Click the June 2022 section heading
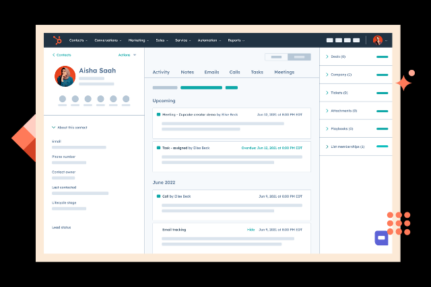 tap(164, 182)
